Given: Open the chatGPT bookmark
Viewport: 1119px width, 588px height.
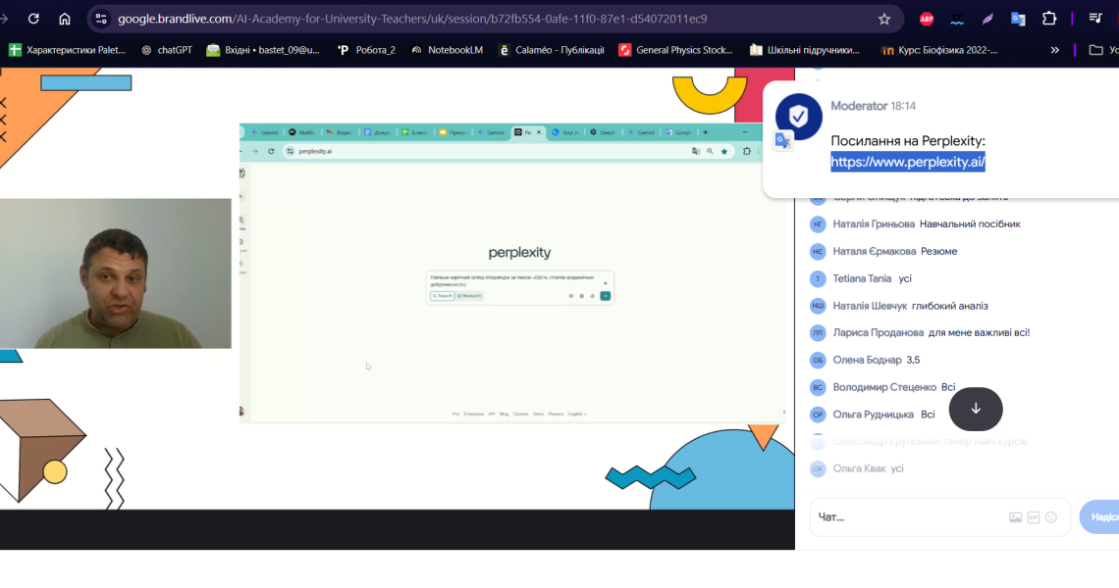Looking at the screenshot, I should pos(166,50).
